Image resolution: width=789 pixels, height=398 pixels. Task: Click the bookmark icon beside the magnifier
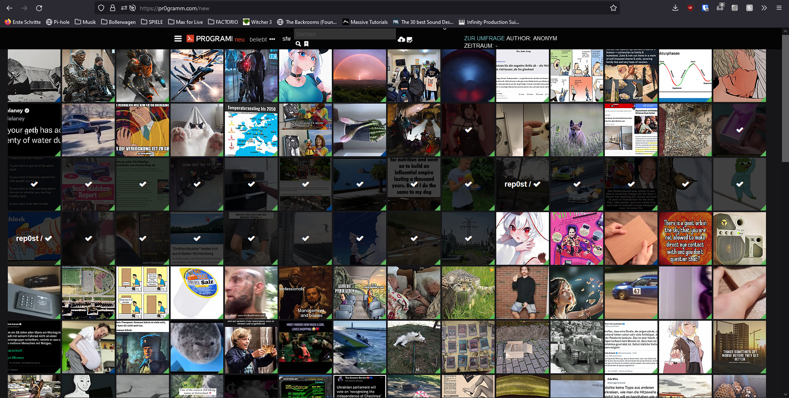click(x=306, y=44)
